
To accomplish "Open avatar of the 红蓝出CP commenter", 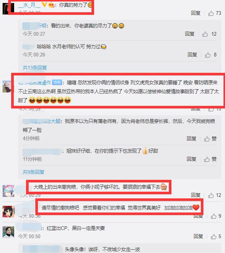I will pos(9,232).
